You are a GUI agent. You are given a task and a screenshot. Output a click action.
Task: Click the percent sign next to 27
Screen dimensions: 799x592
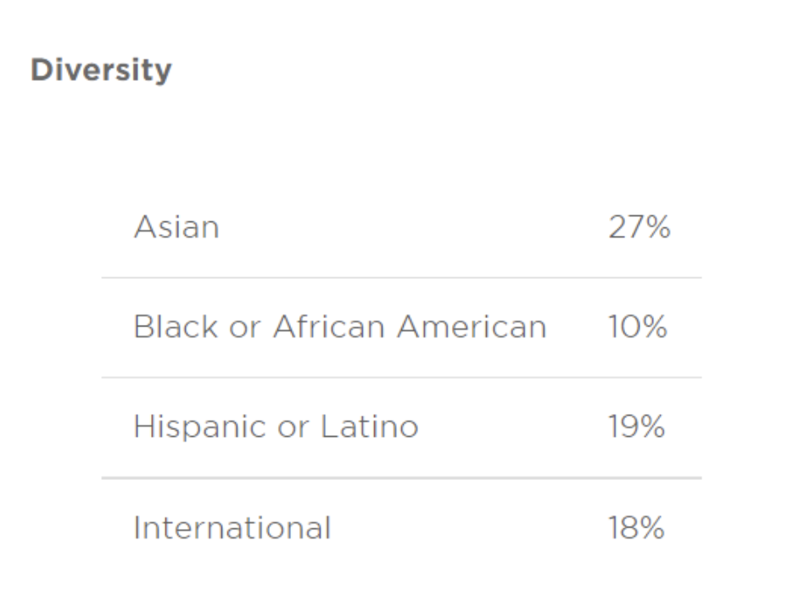click(657, 227)
